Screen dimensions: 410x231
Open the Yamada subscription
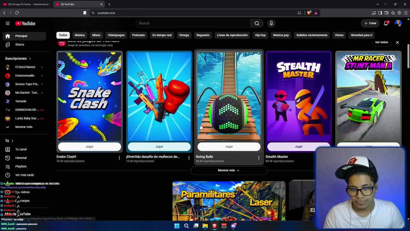pos(24,101)
